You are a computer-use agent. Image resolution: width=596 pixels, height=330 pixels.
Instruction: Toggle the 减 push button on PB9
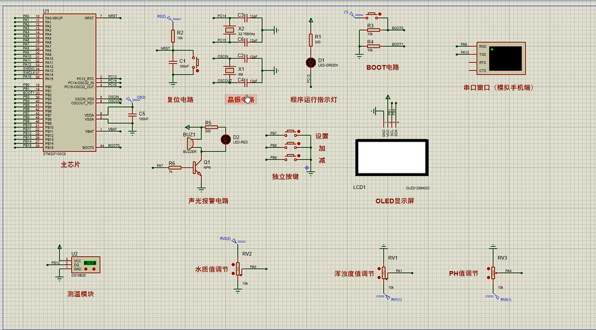tap(292, 157)
